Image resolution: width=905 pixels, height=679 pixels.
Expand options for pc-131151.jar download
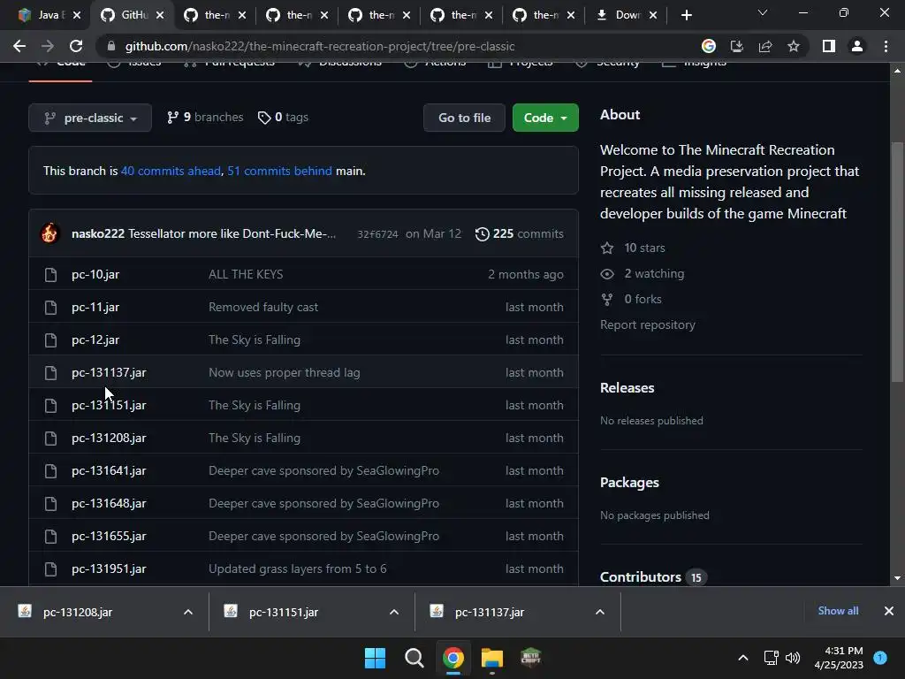(394, 612)
